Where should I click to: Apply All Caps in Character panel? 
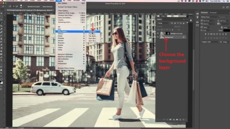click(211, 34)
